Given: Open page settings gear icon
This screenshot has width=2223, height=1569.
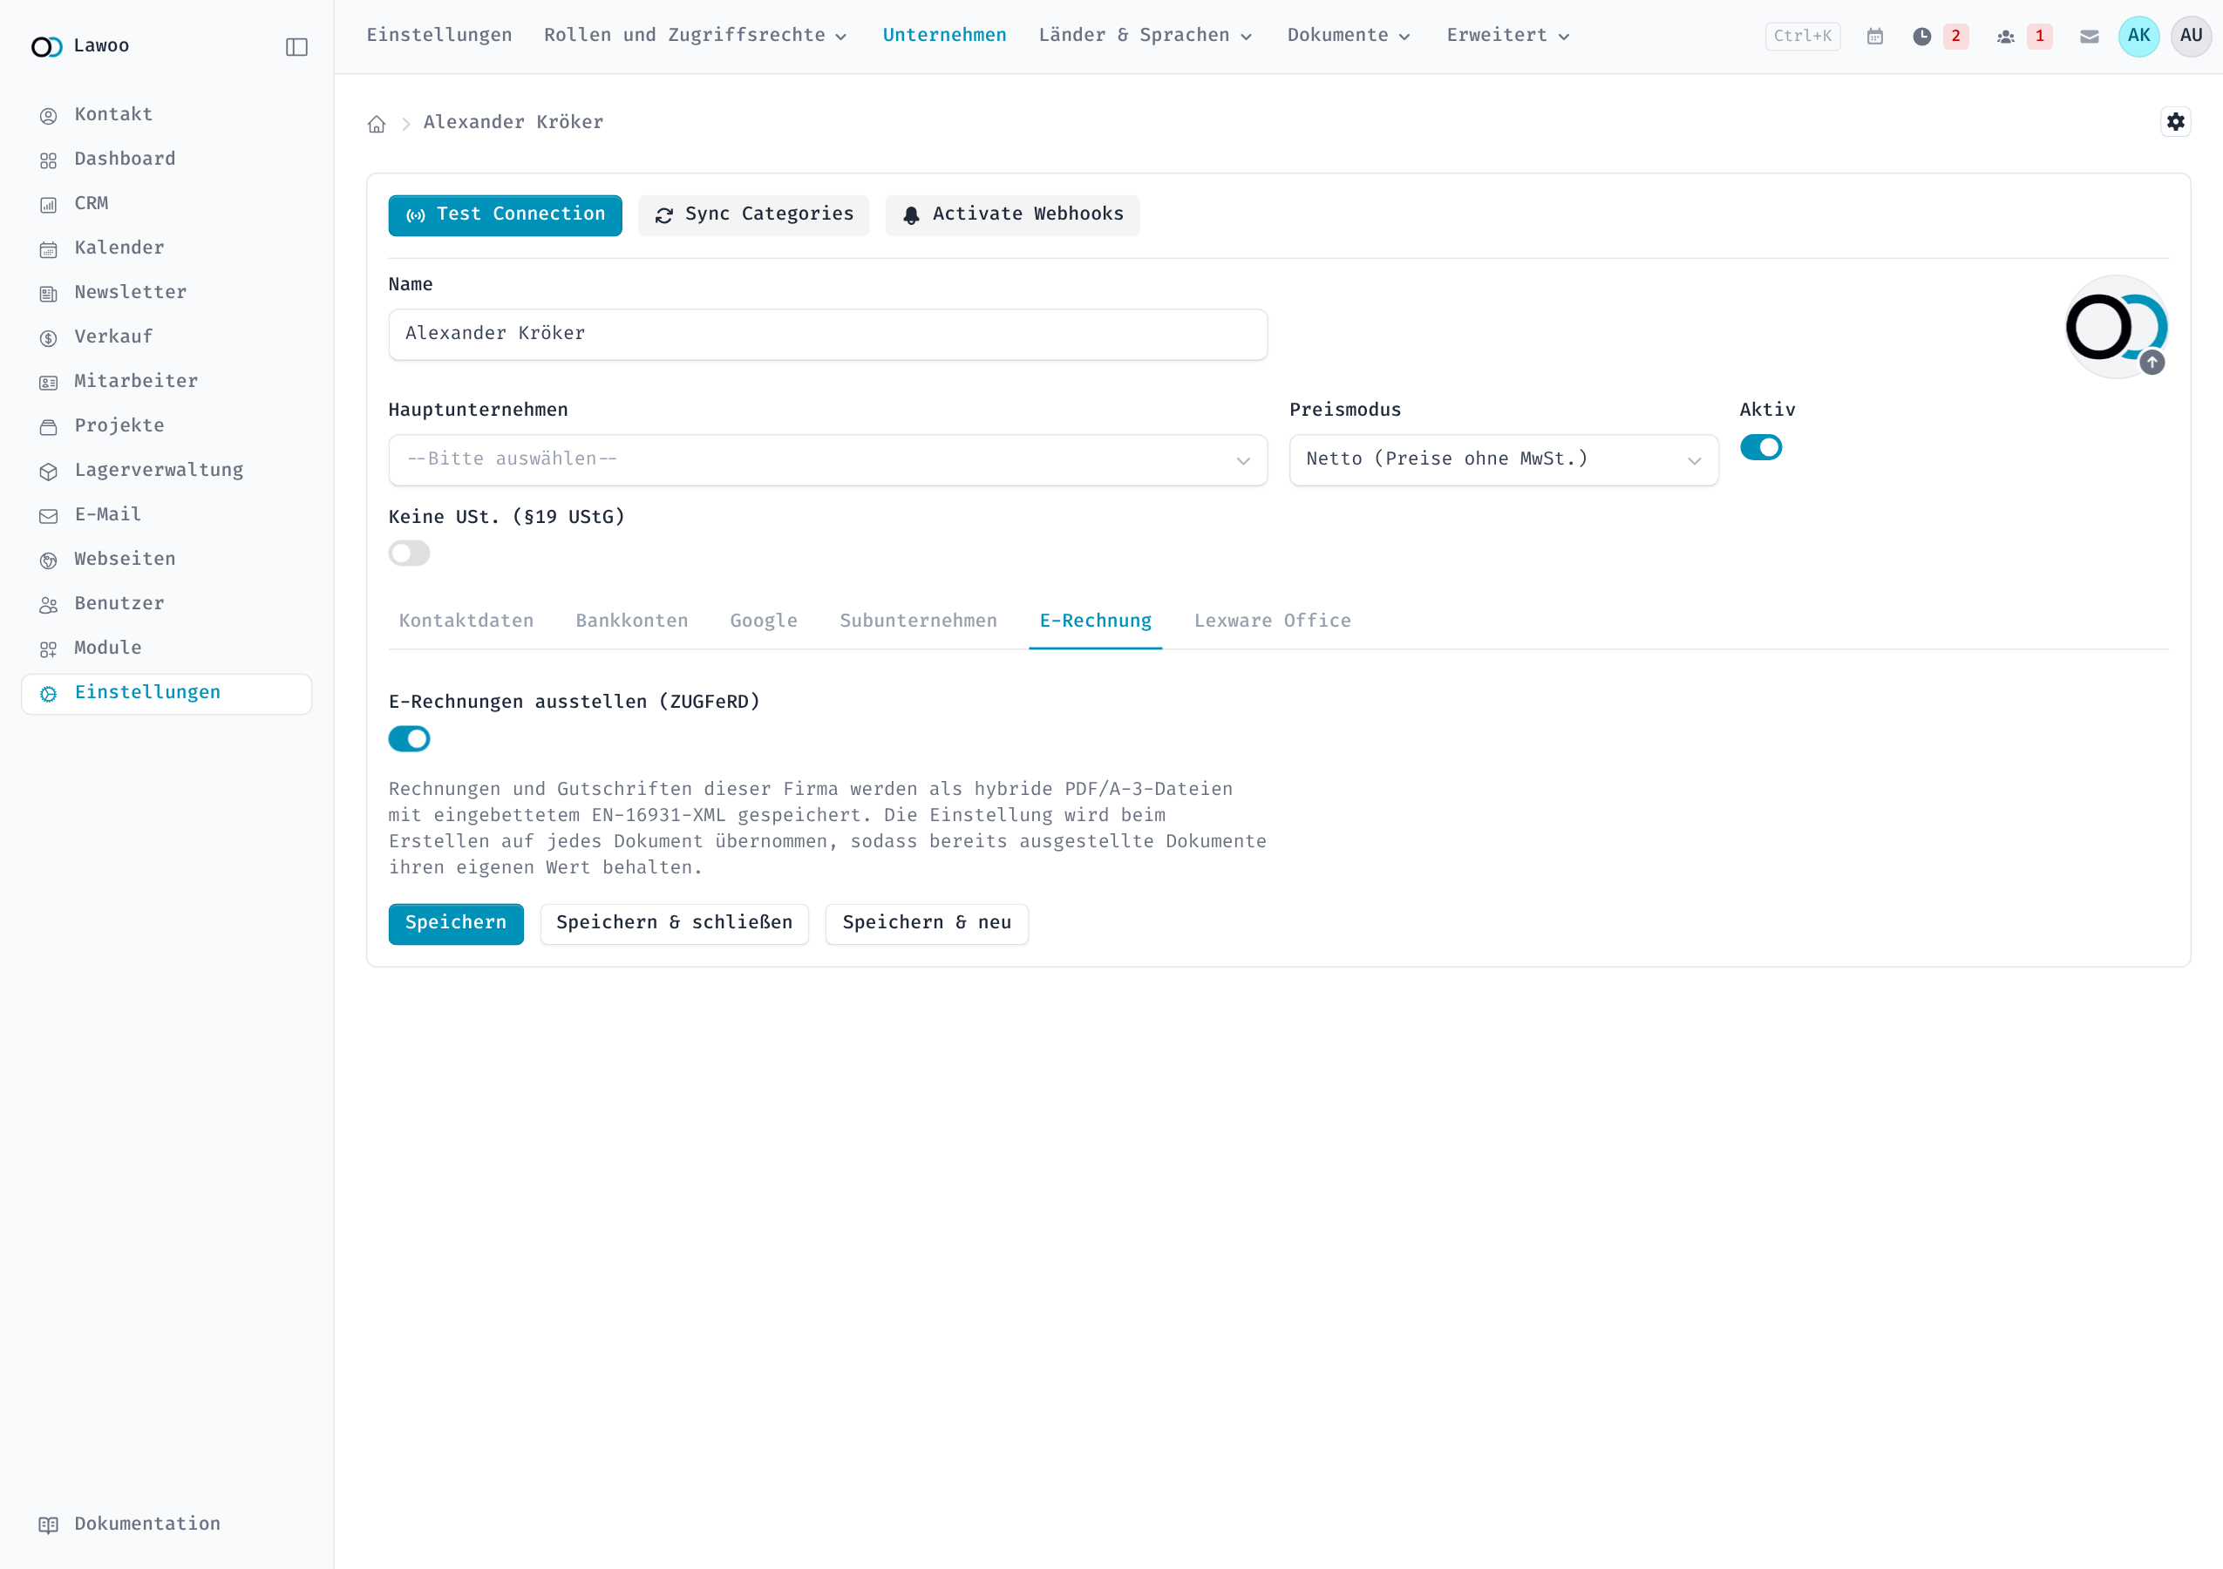Looking at the screenshot, I should point(2176,122).
